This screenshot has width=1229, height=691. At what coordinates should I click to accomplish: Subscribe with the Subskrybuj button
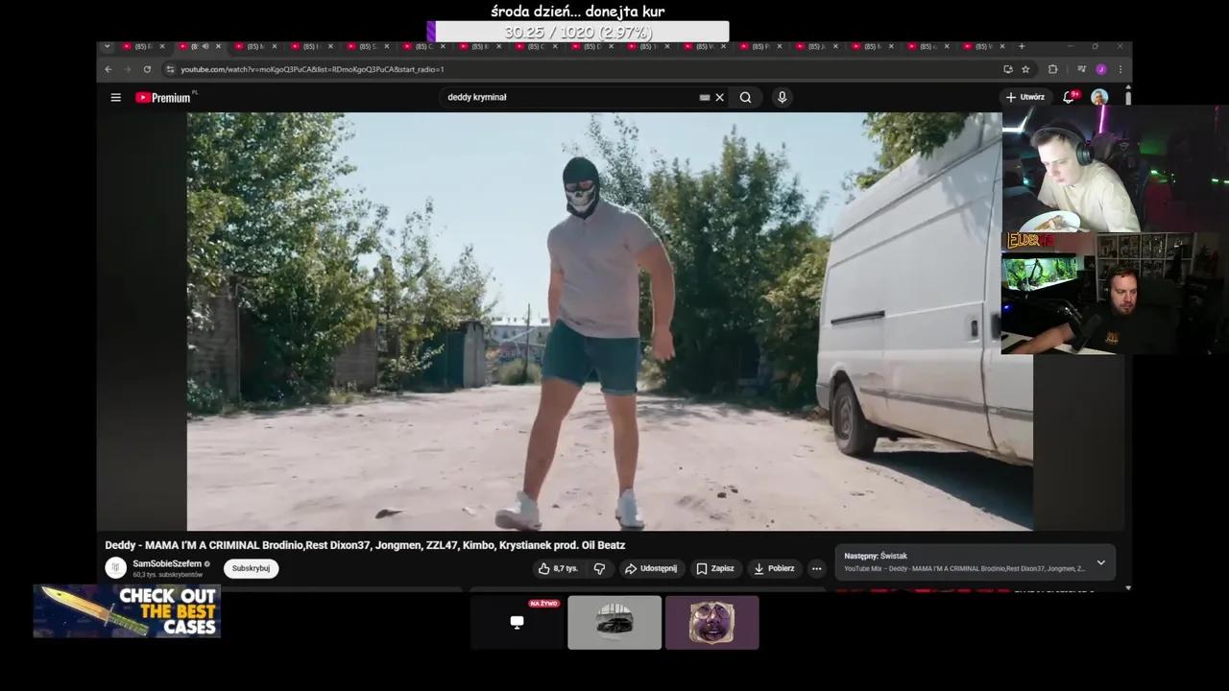251,568
